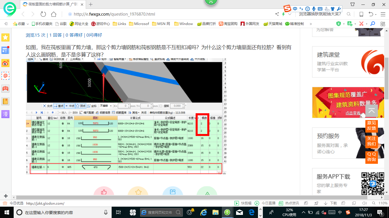Close the 筏板里面的剪力墙钢筋计算 tab
389x218 pixels.
pyautogui.click(x=83, y=4)
